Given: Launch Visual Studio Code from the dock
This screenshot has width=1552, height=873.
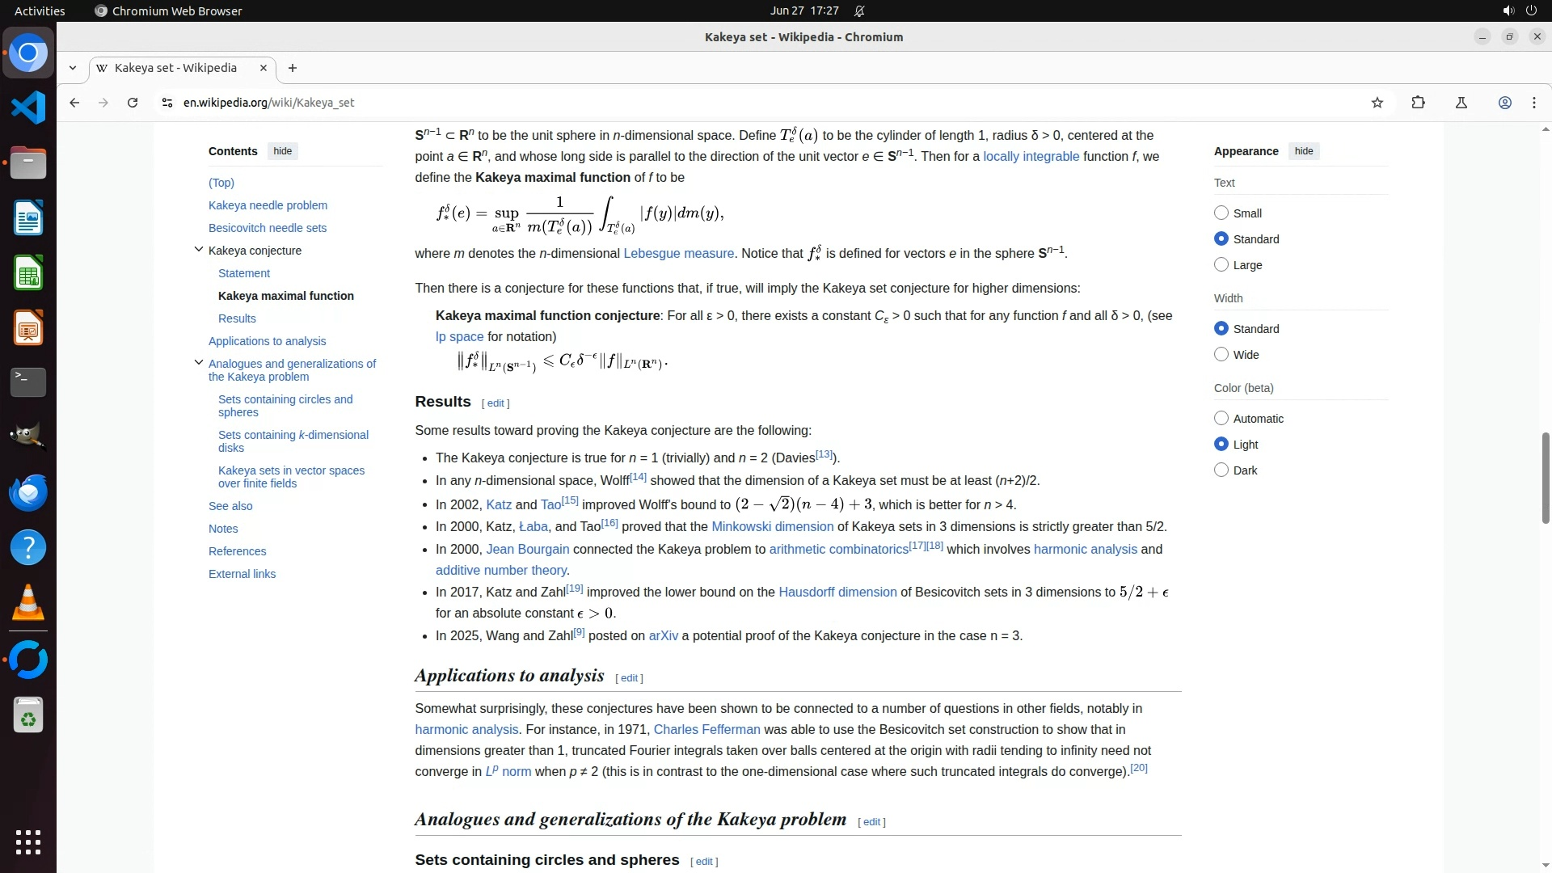Looking at the screenshot, I should (x=28, y=108).
